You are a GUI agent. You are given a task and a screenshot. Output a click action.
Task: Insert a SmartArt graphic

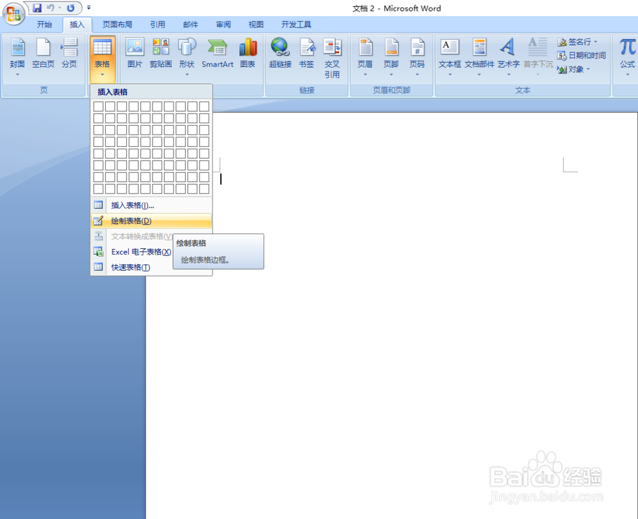pyautogui.click(x=218, y=53)
